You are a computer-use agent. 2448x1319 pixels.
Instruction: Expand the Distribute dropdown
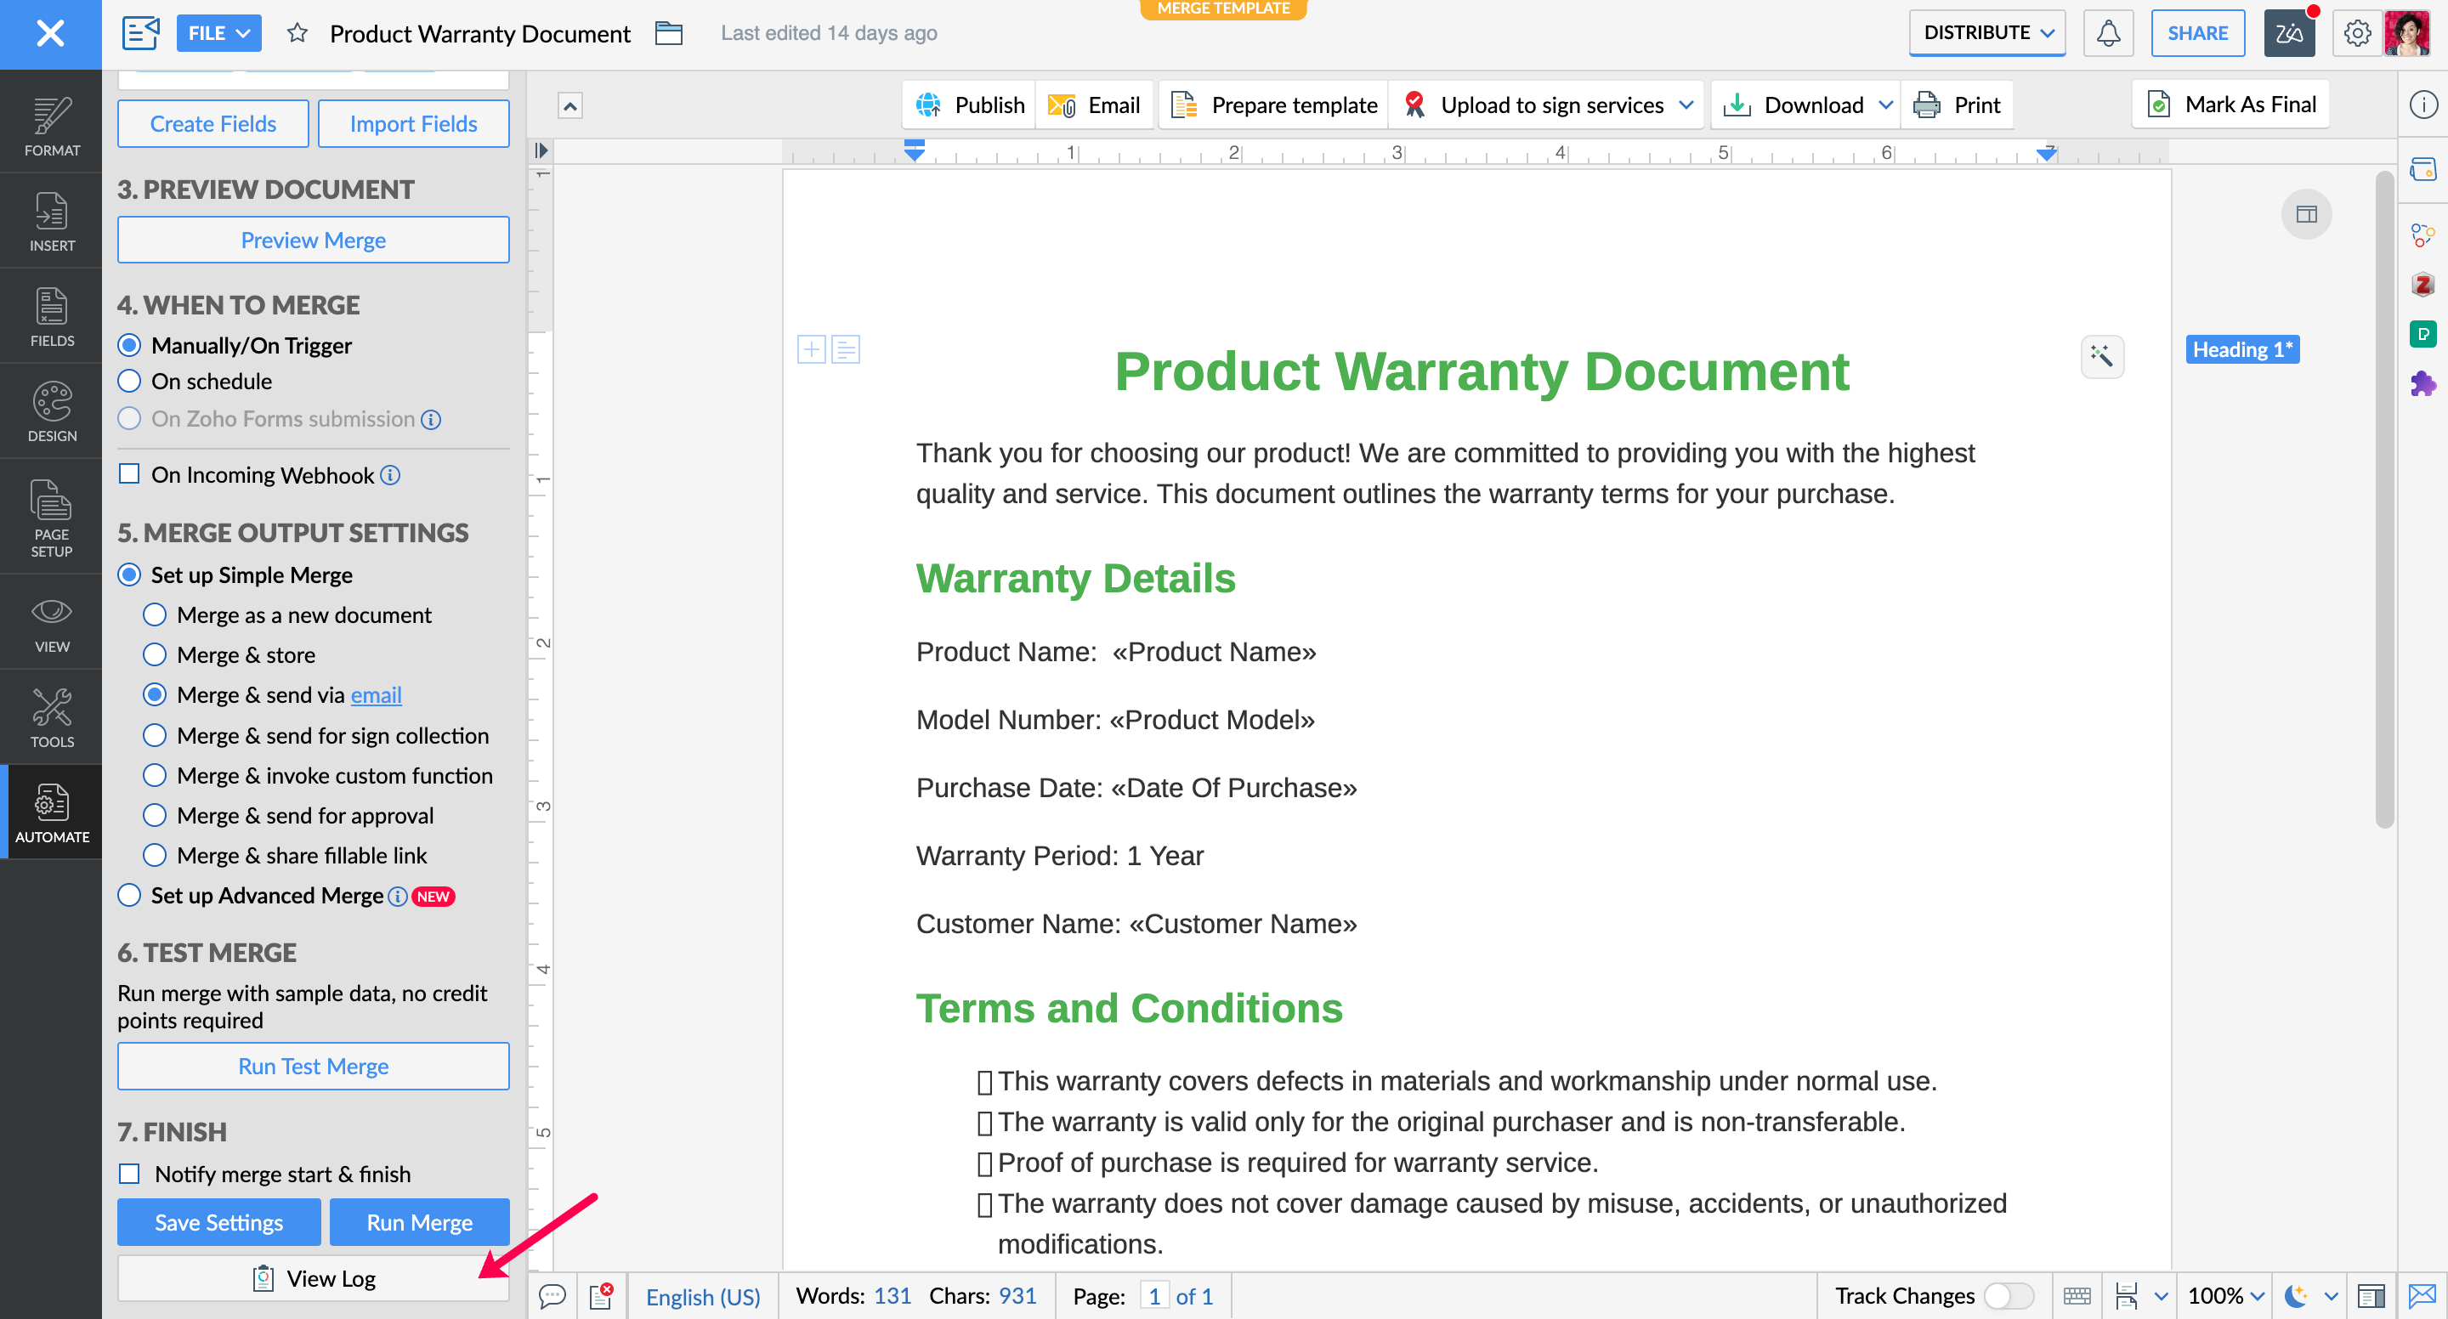[1987, 33]
